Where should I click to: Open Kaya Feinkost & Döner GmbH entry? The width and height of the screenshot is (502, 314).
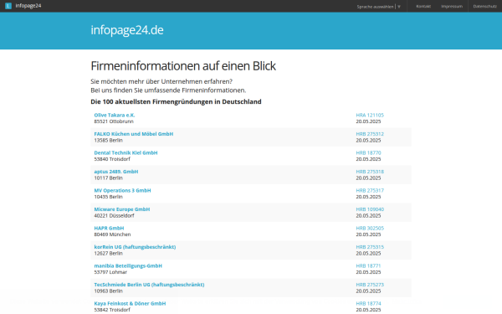[130, 303]
